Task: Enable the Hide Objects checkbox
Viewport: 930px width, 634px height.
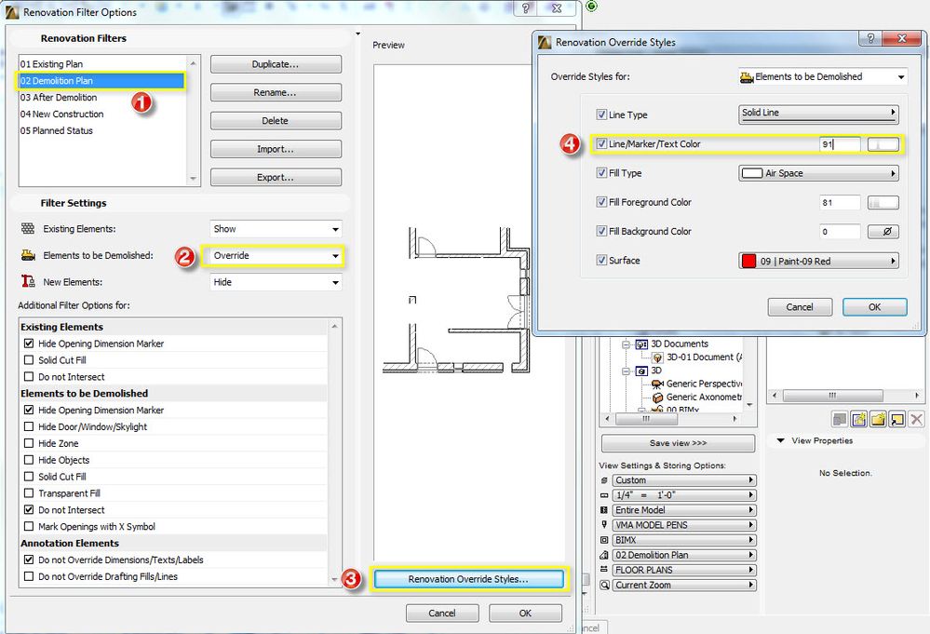Action: pos(29,460)
